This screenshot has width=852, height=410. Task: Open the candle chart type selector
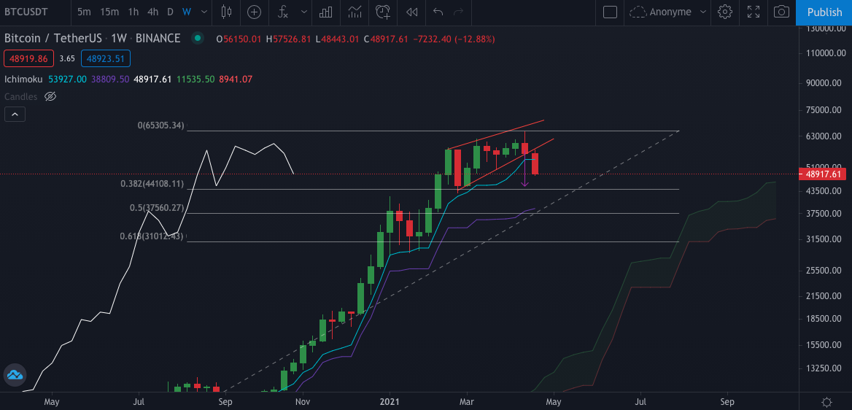click(x=227, y=12)
